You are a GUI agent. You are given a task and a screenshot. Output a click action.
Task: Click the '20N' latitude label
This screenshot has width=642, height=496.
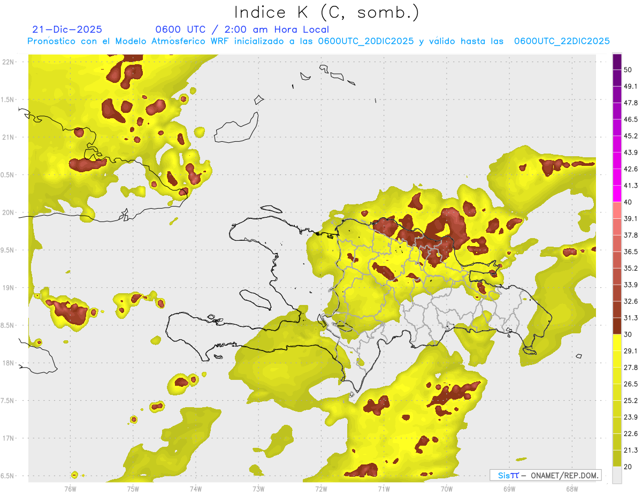[x=9, y=212]
